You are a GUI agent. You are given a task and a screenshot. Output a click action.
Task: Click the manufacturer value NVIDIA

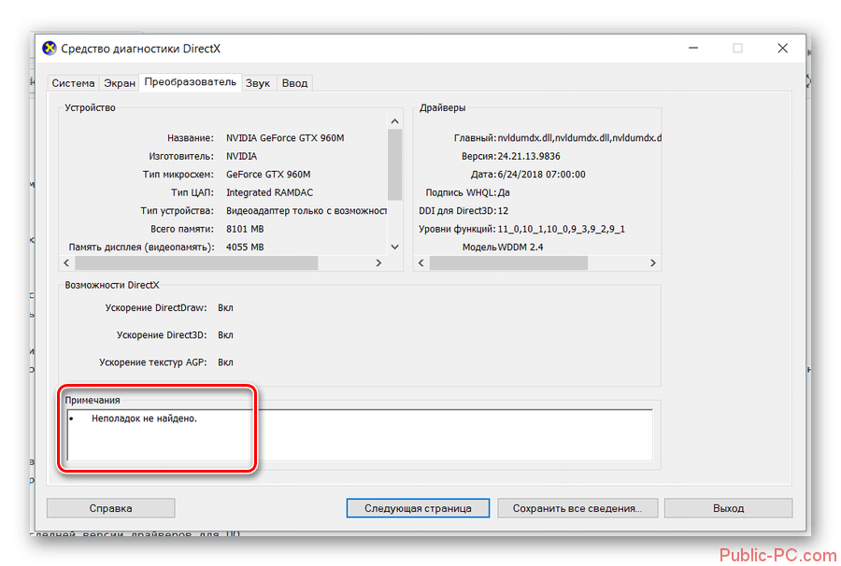pos(241,156)
